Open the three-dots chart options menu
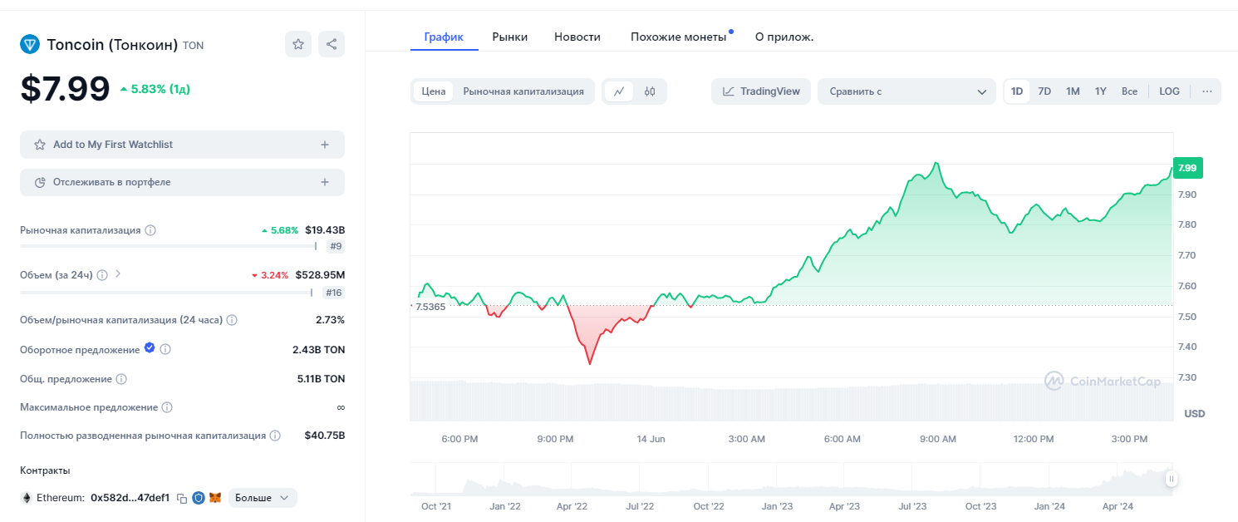The width and height of the screenshot is (1238, 522). coord(1206,91)
